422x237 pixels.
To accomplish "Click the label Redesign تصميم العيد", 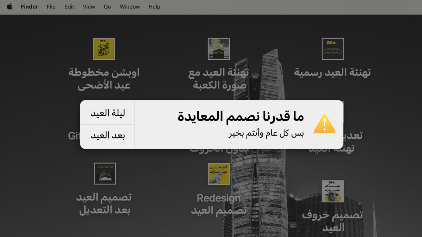I will pyautogui.click(x=218, y=204).
